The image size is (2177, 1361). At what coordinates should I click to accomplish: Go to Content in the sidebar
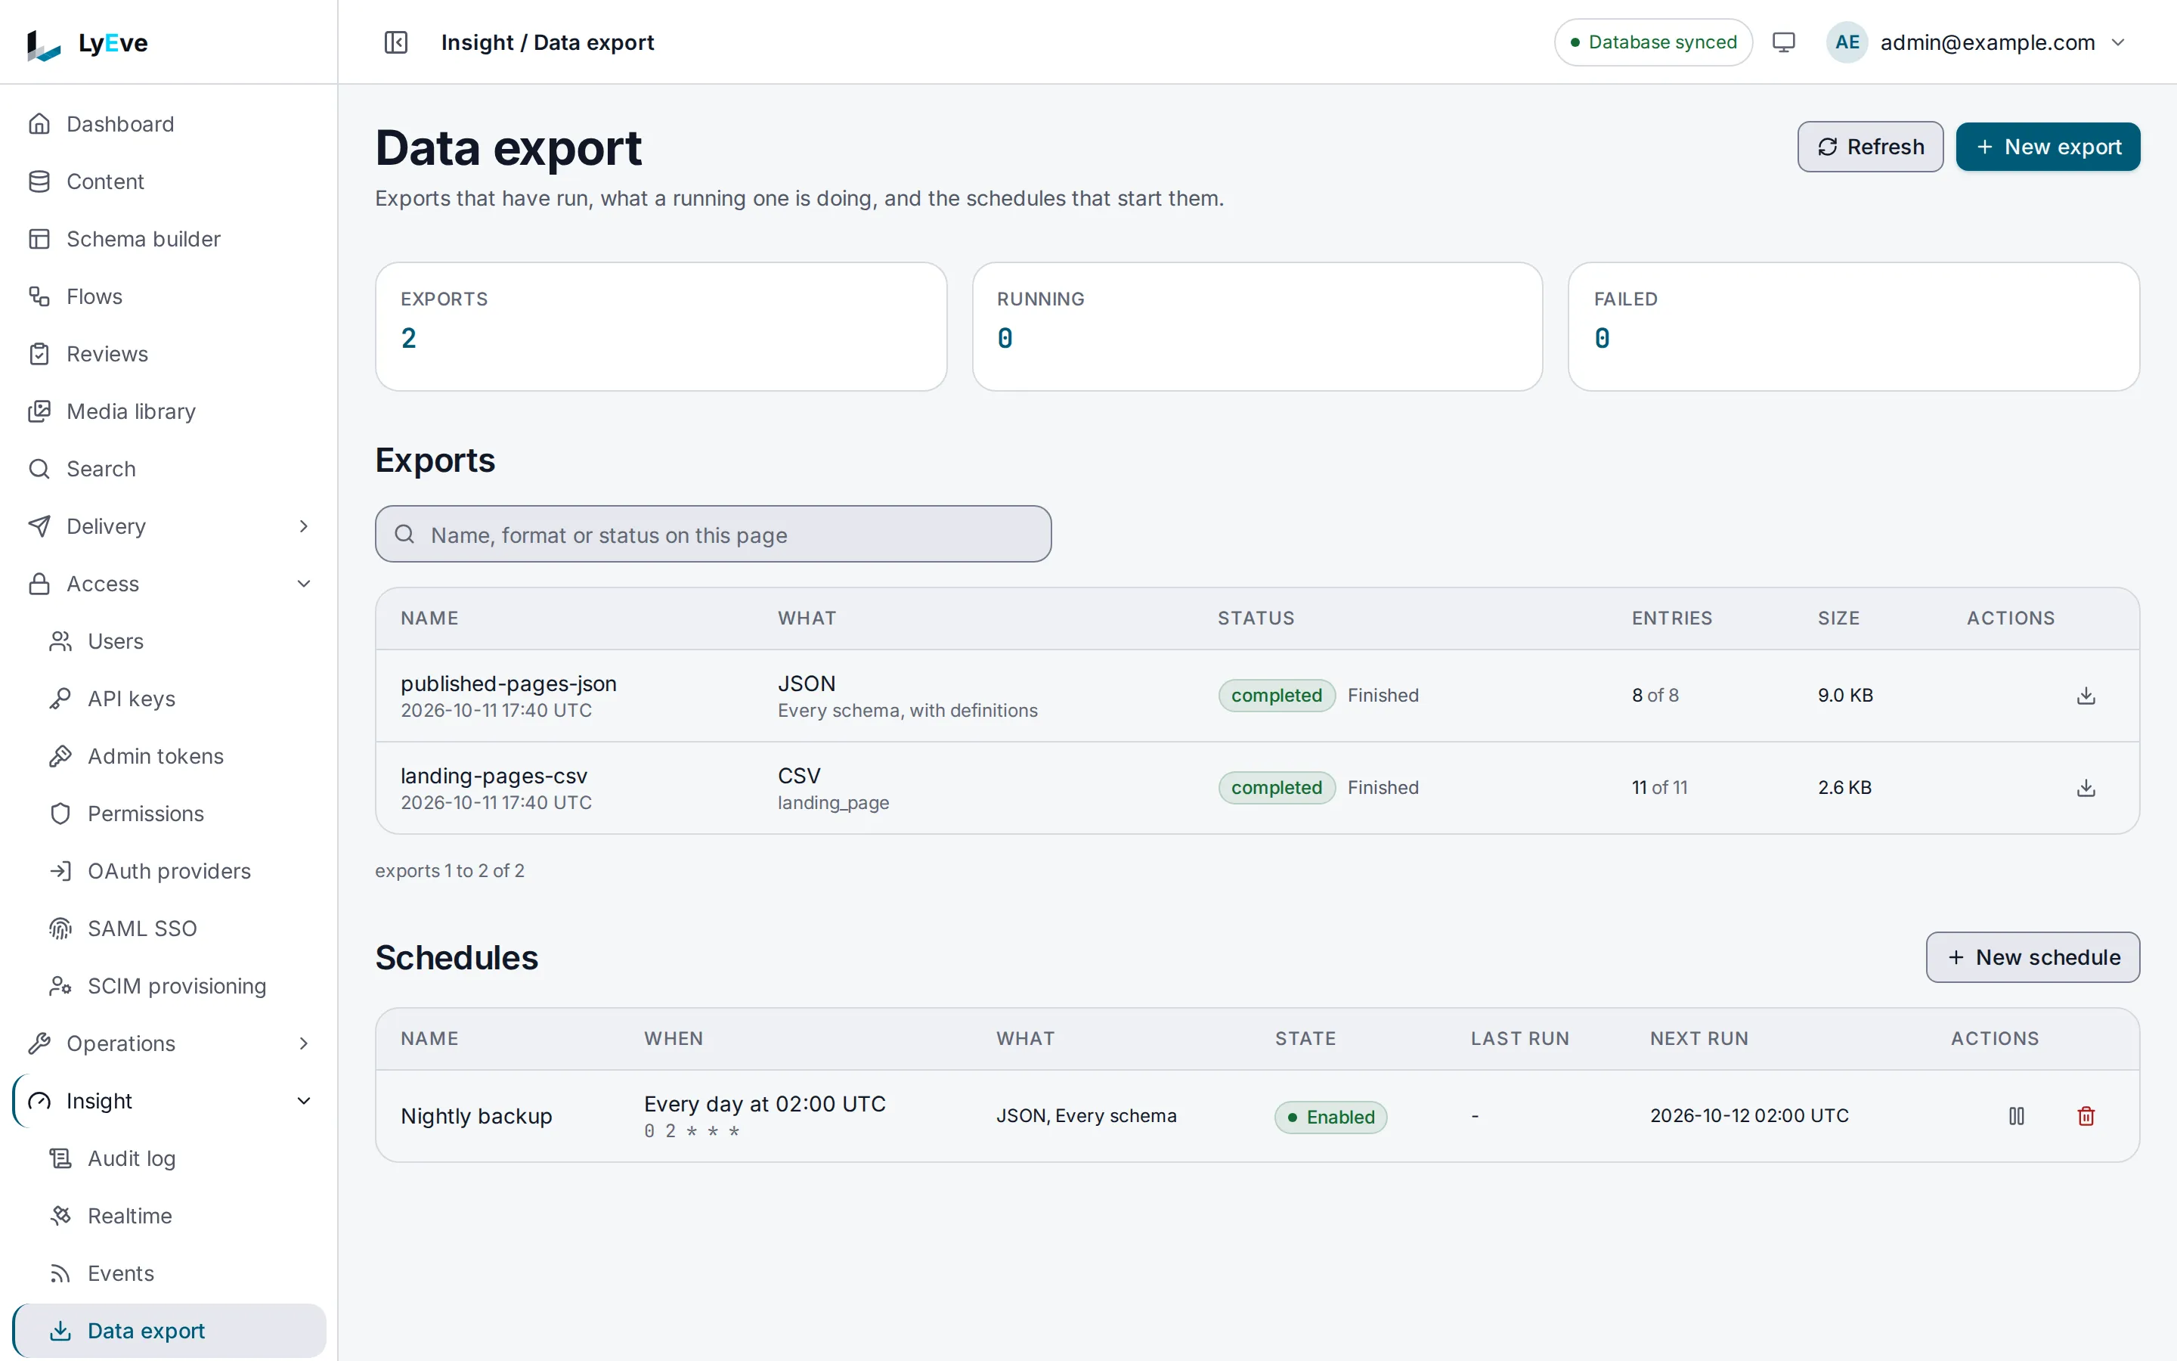[x=169, y=181]
